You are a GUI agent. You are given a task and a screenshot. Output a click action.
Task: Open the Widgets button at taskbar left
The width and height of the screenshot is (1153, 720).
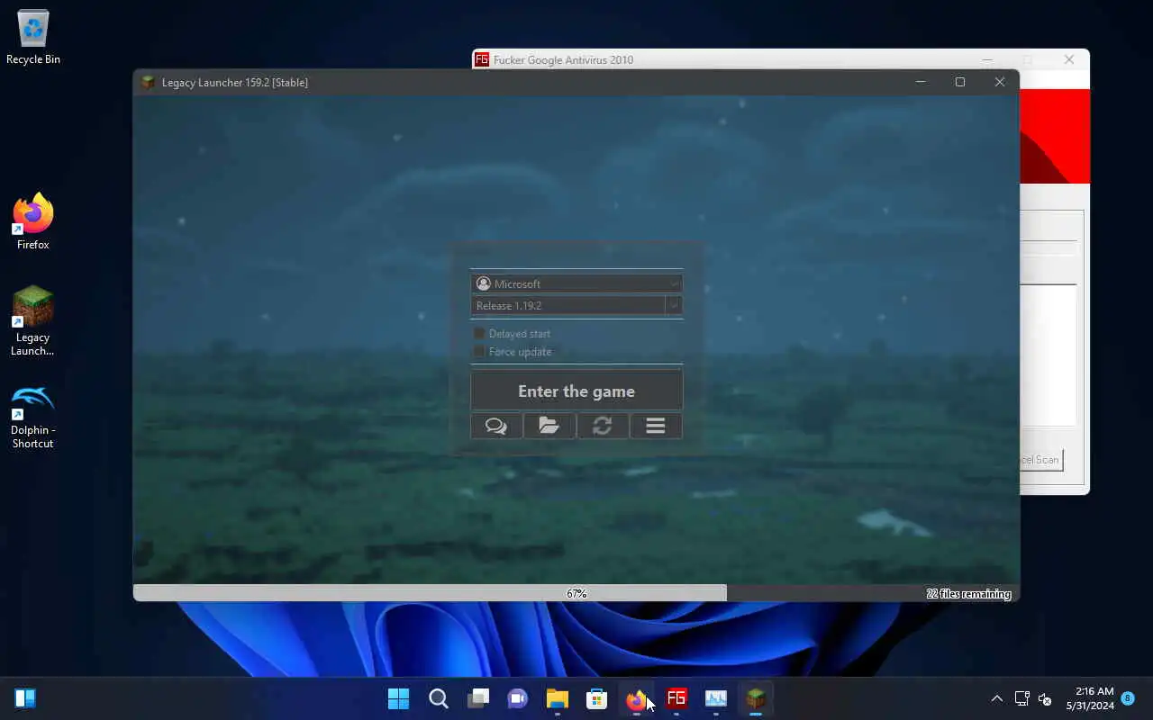click(x=25, y=698)
